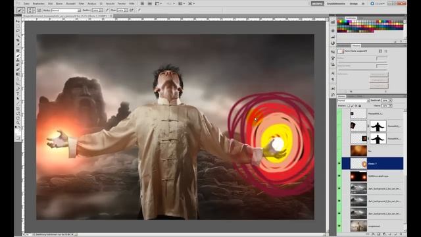This screenshot has width=421, height=237.
Task: Open the layer Deckkraft dropdown arrow
Action: [x=390, y=101]
